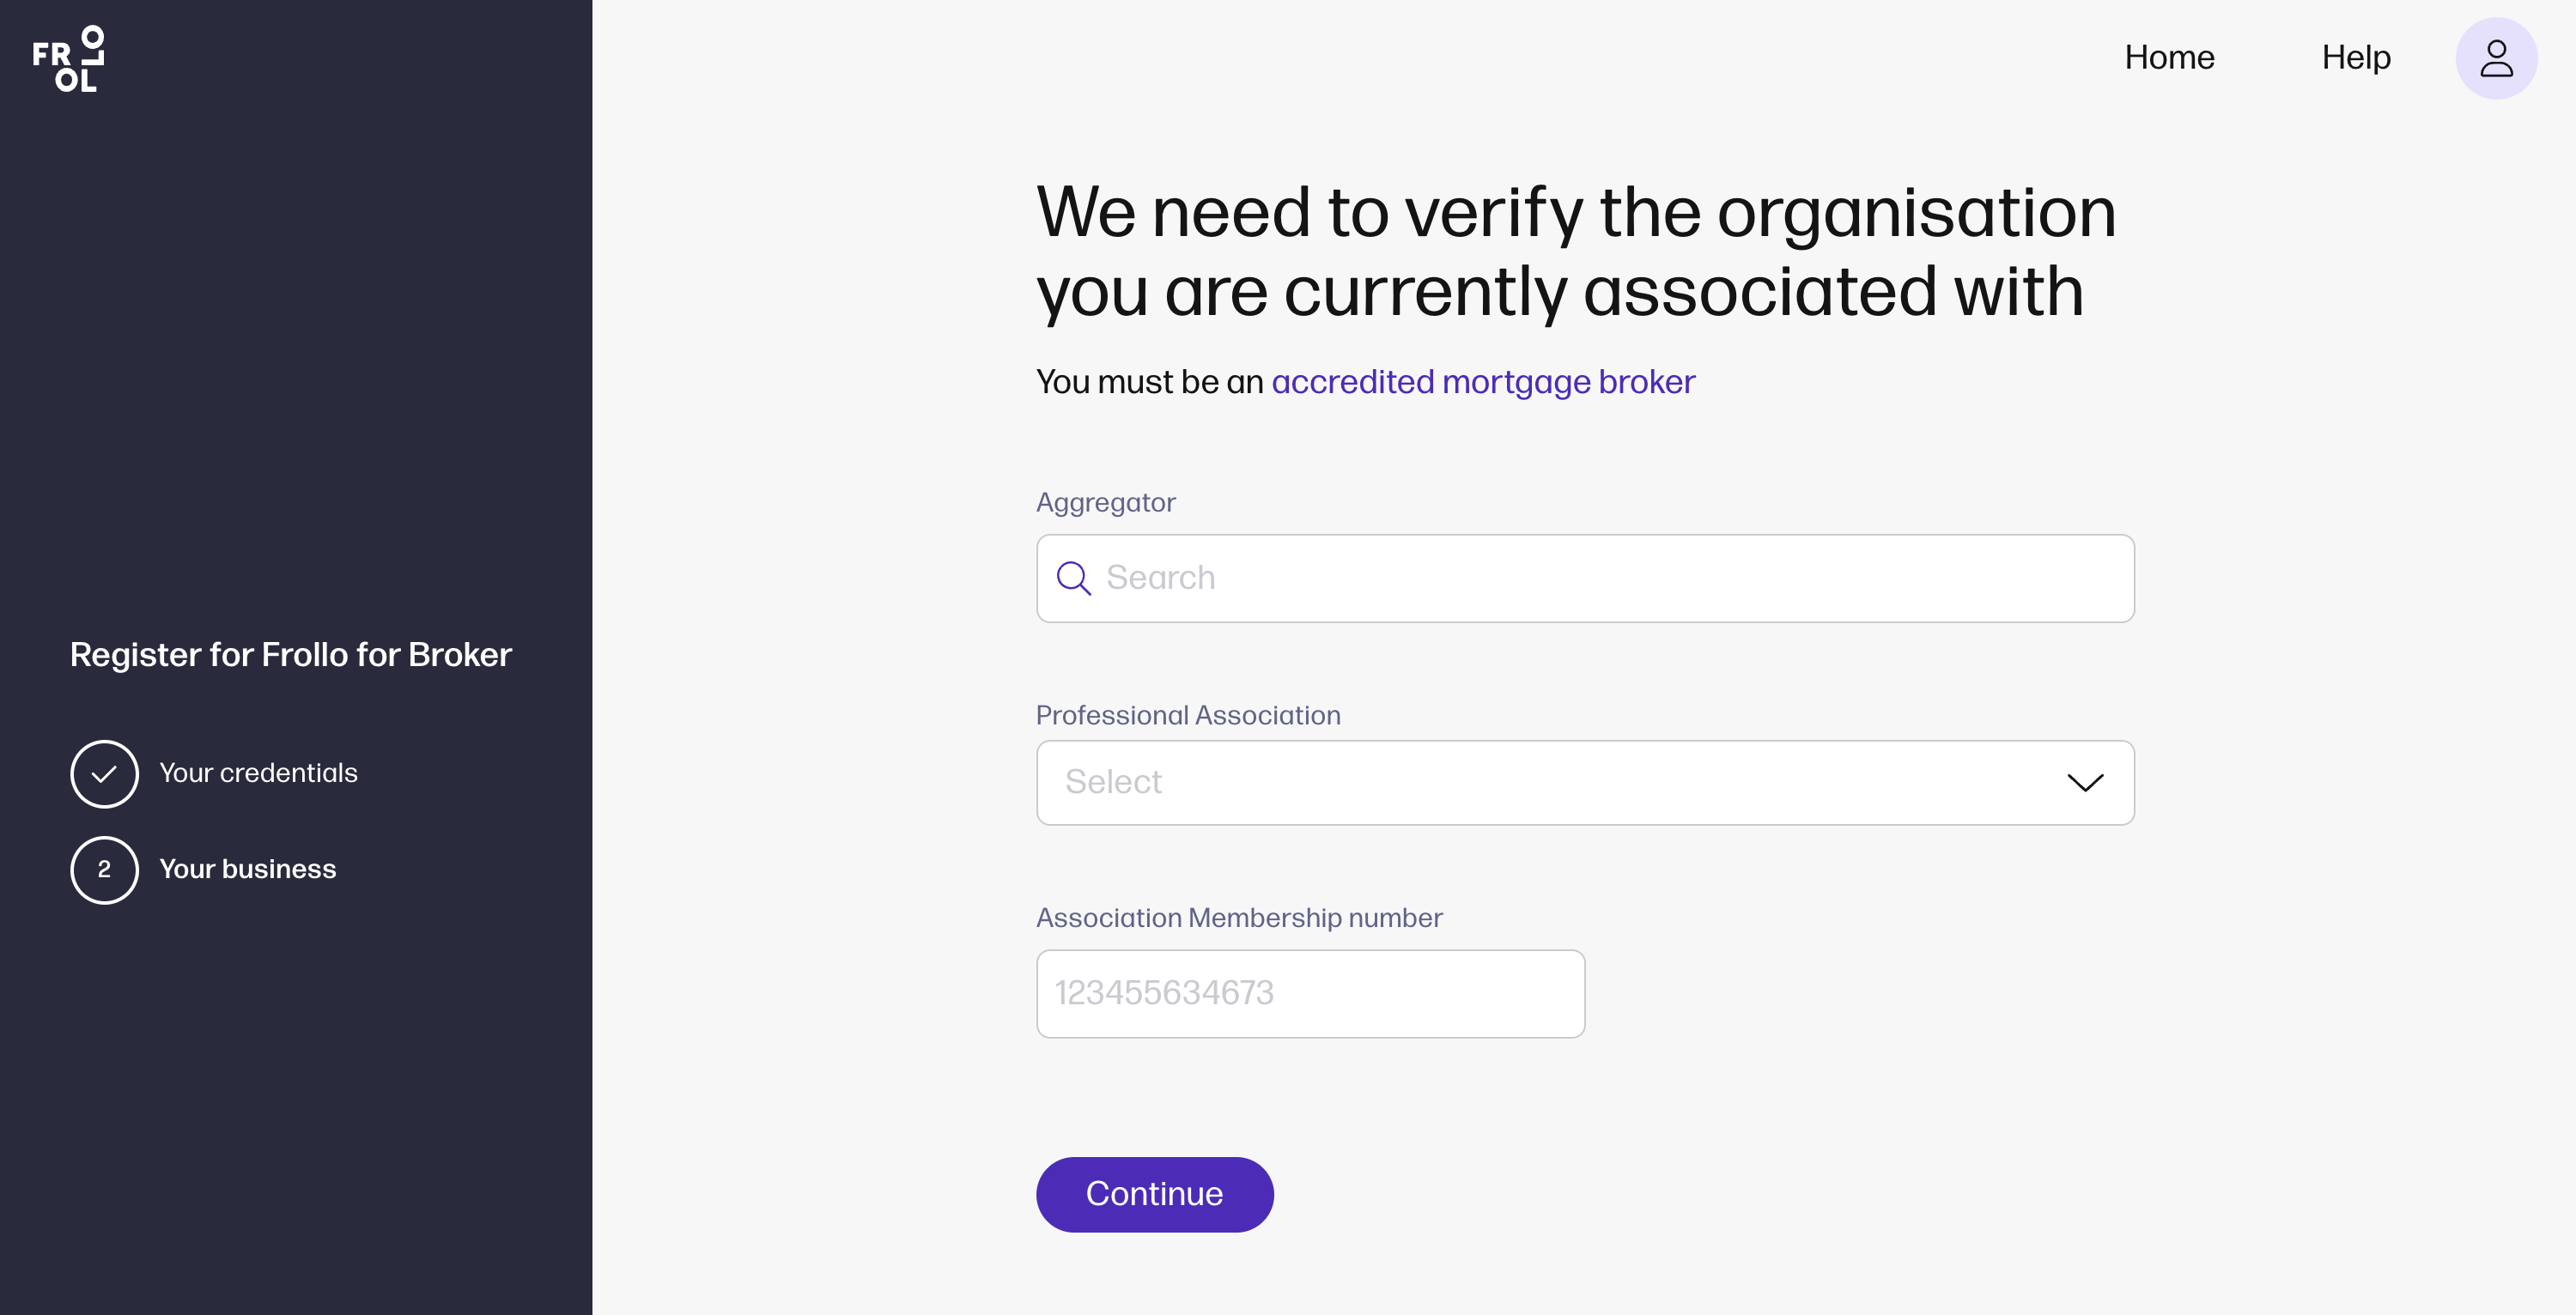The width and height of the screenshot is (2576, 1315).
Task: Click the Aggregator field label
Action: tap(1105, 502)
